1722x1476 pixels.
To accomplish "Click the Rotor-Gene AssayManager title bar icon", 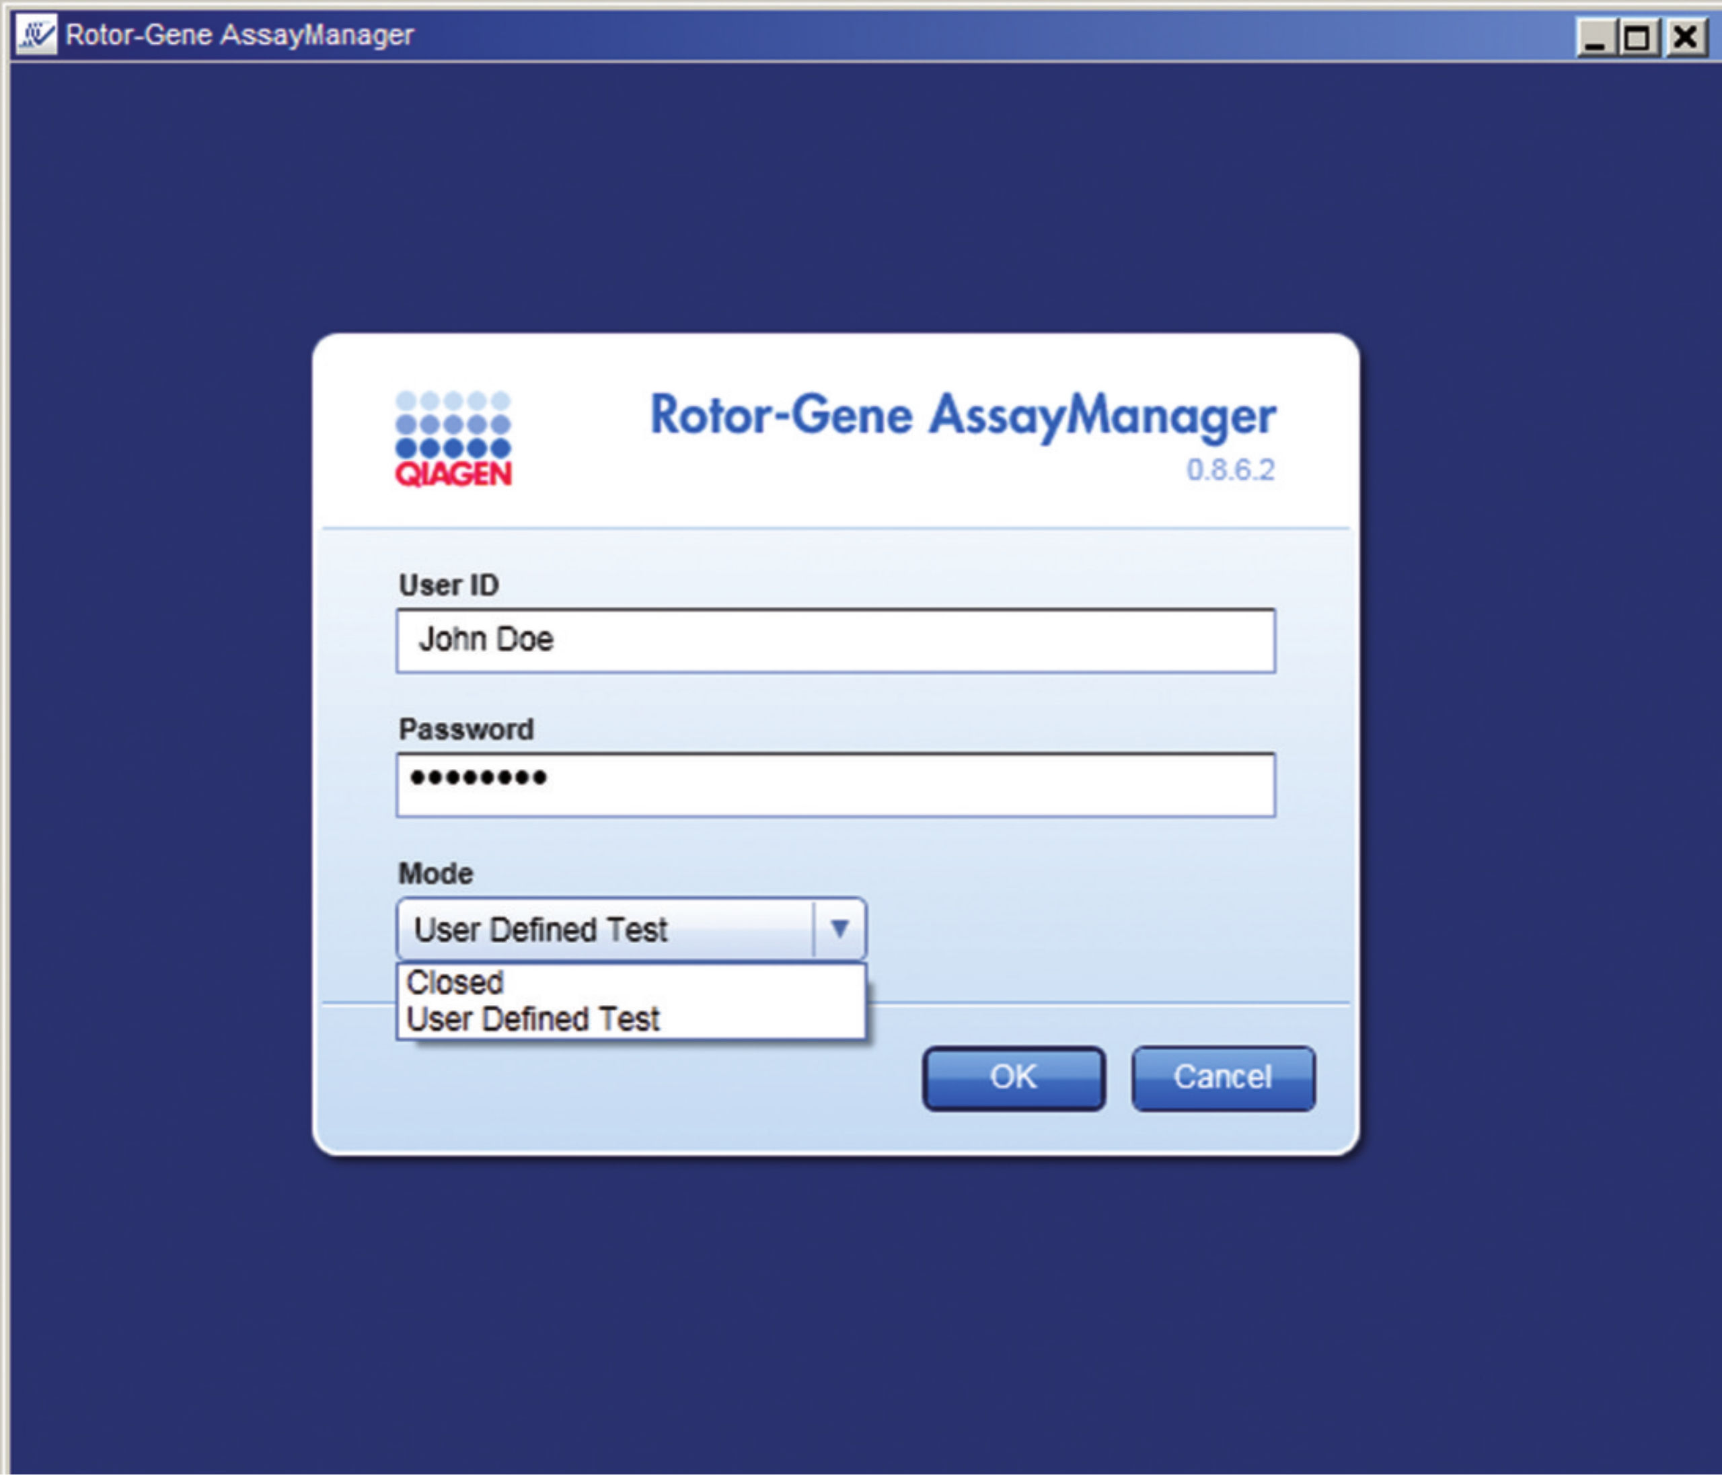I will (36, 35).
